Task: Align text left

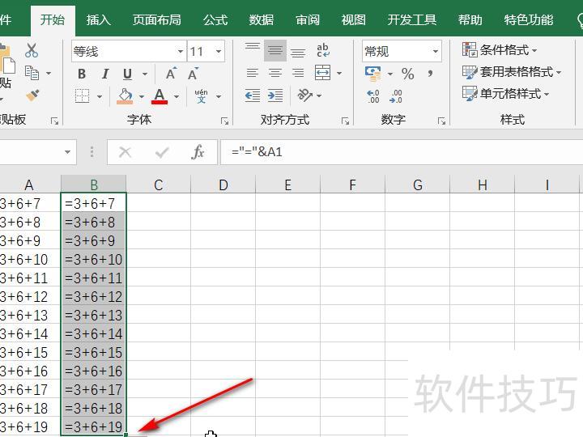Action: (x=253, y=73)
